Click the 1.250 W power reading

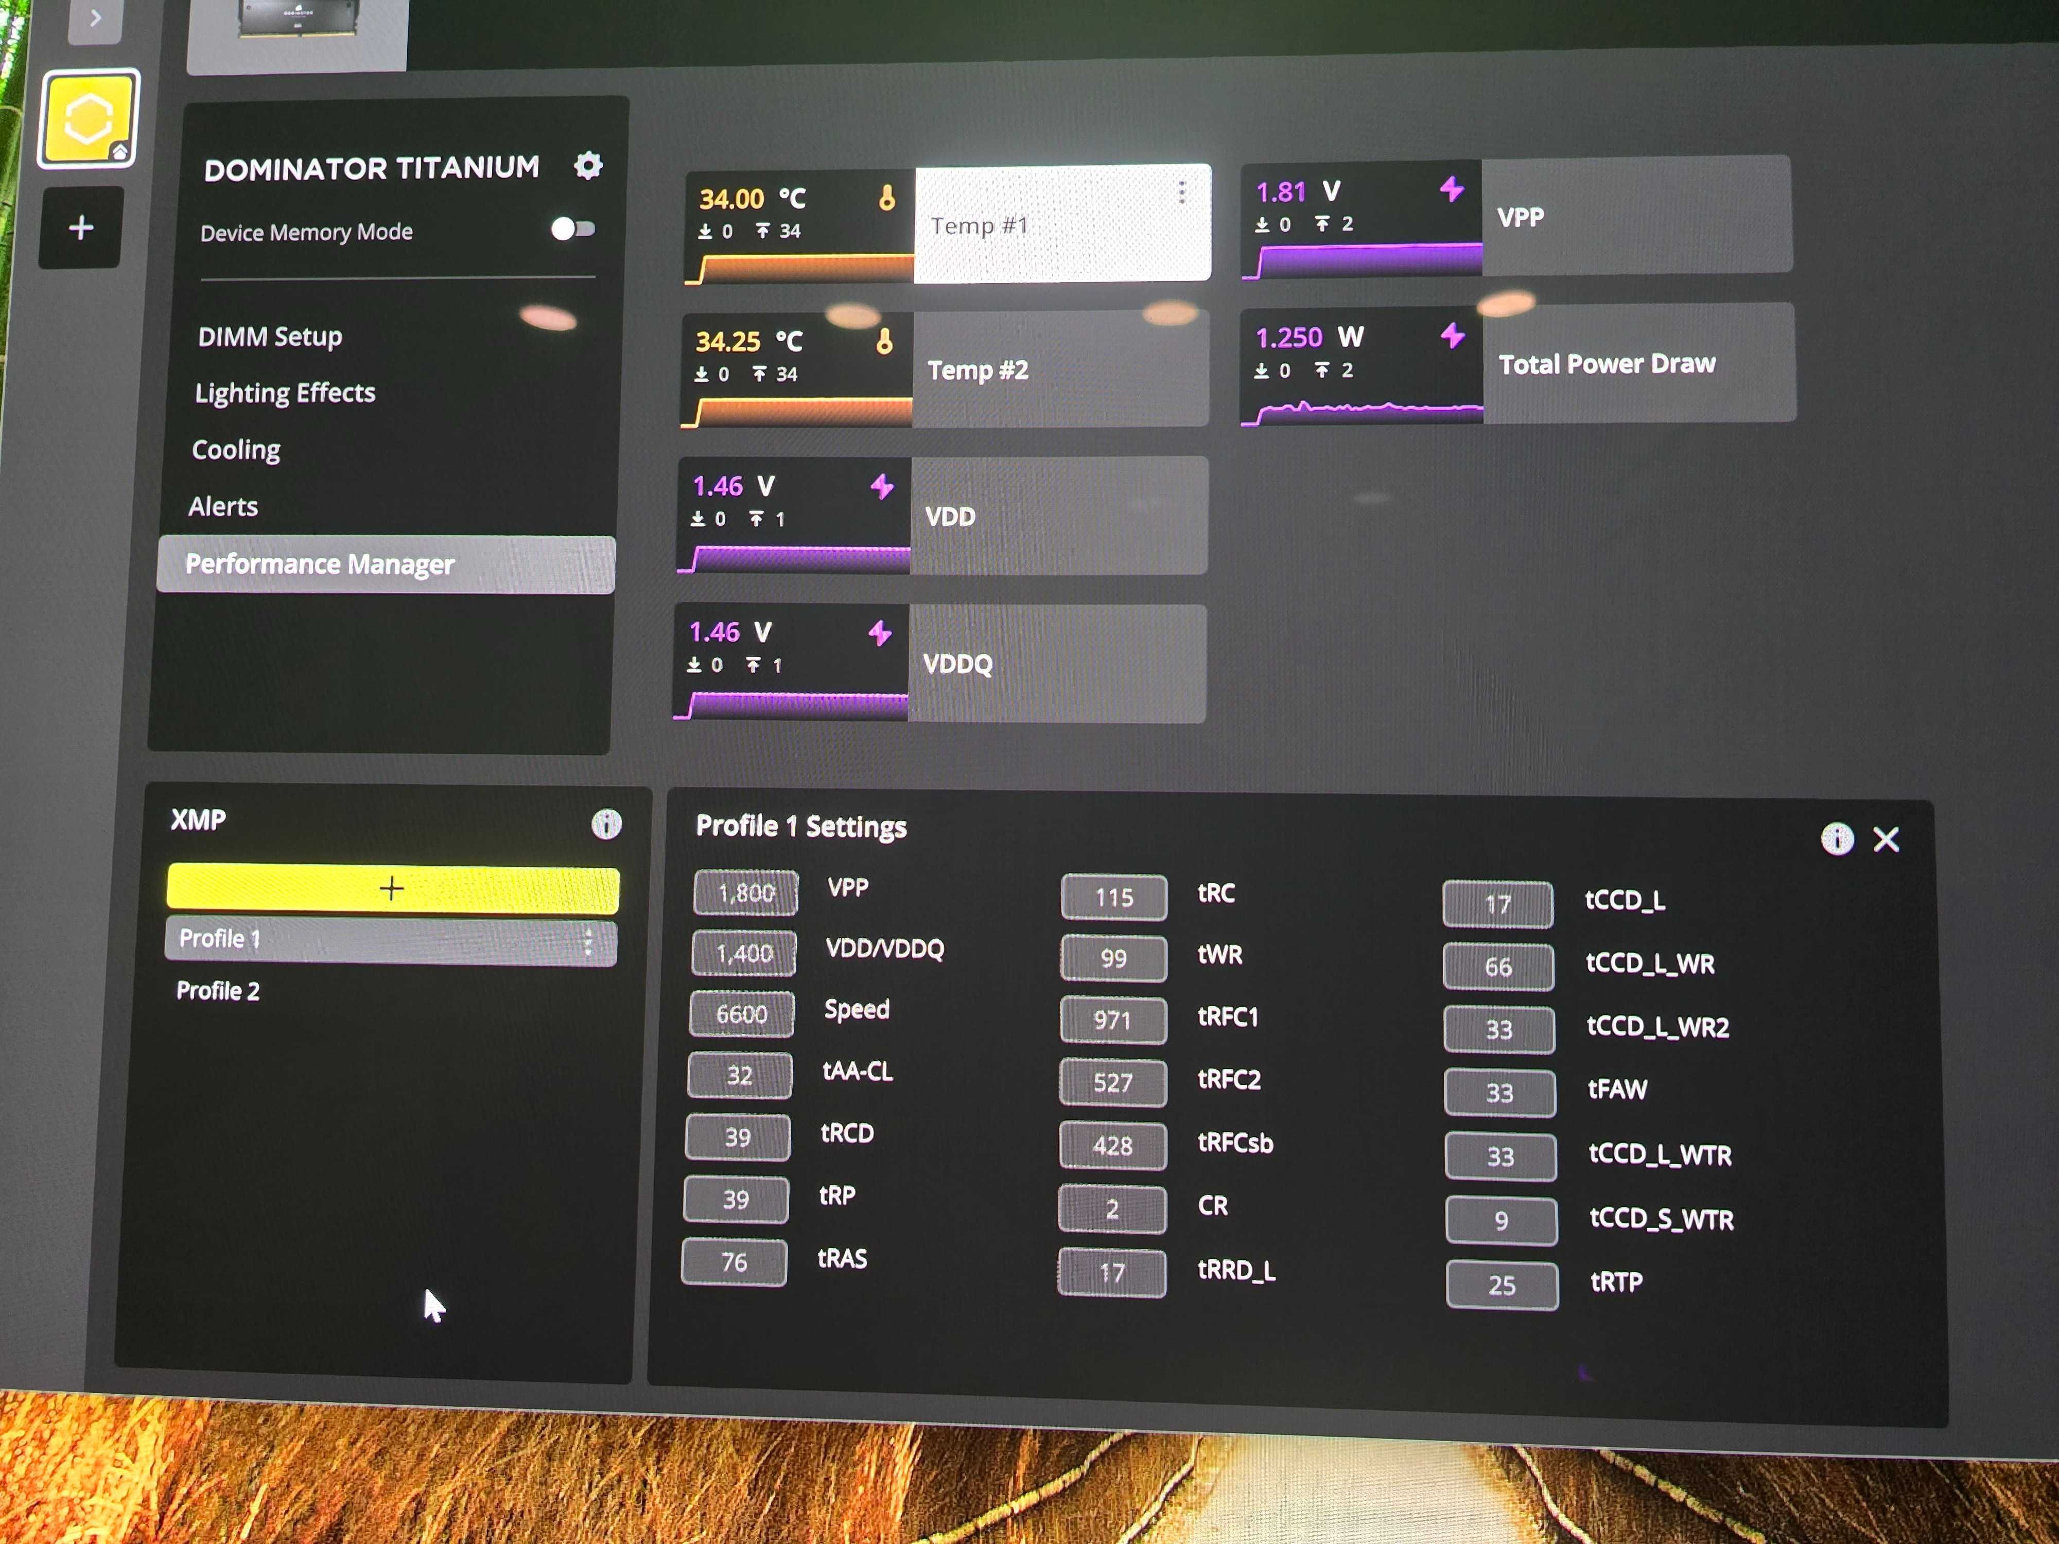point(1310,337)
